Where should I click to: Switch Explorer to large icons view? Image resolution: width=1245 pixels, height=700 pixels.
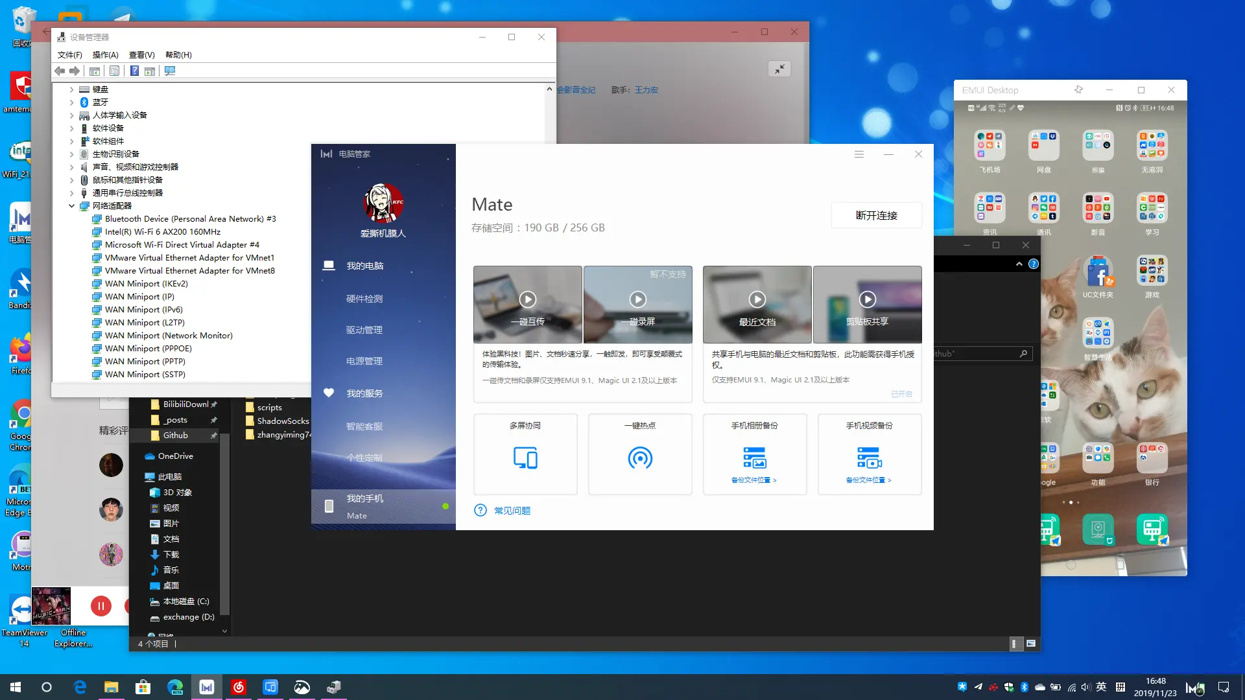(x=1031, y=644)
